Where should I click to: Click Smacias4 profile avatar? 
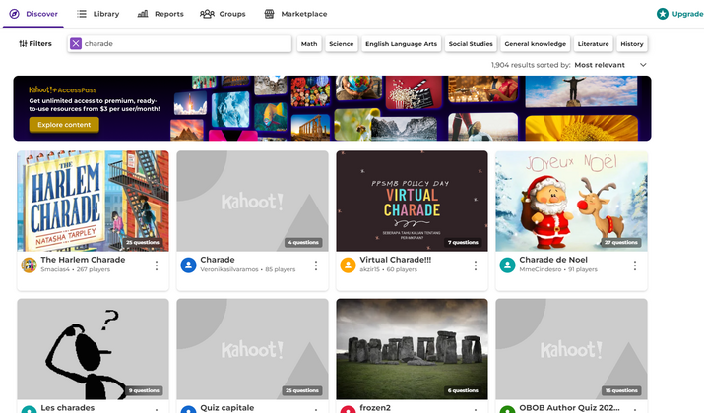tap(30, 265)
